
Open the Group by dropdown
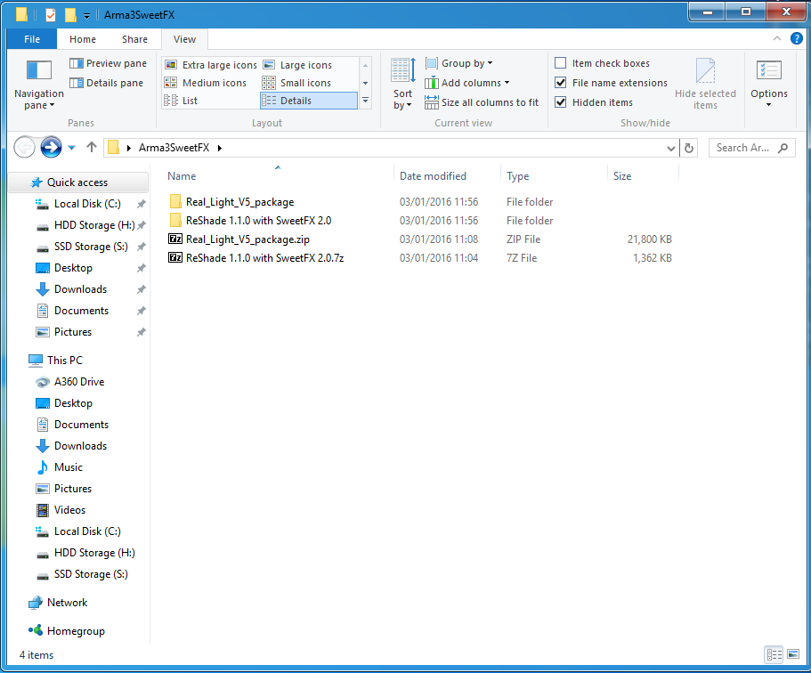coord(459,63)
